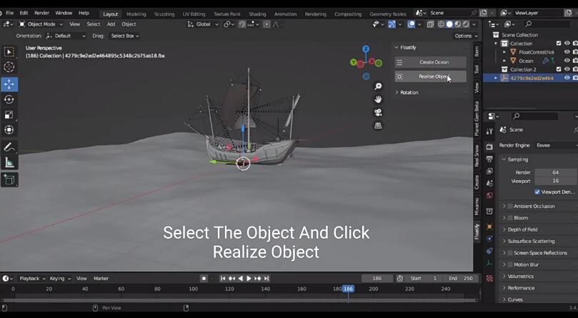Open the World properties tab icon
The height and width of the screenshot is (318, 578).
point(489,195)
